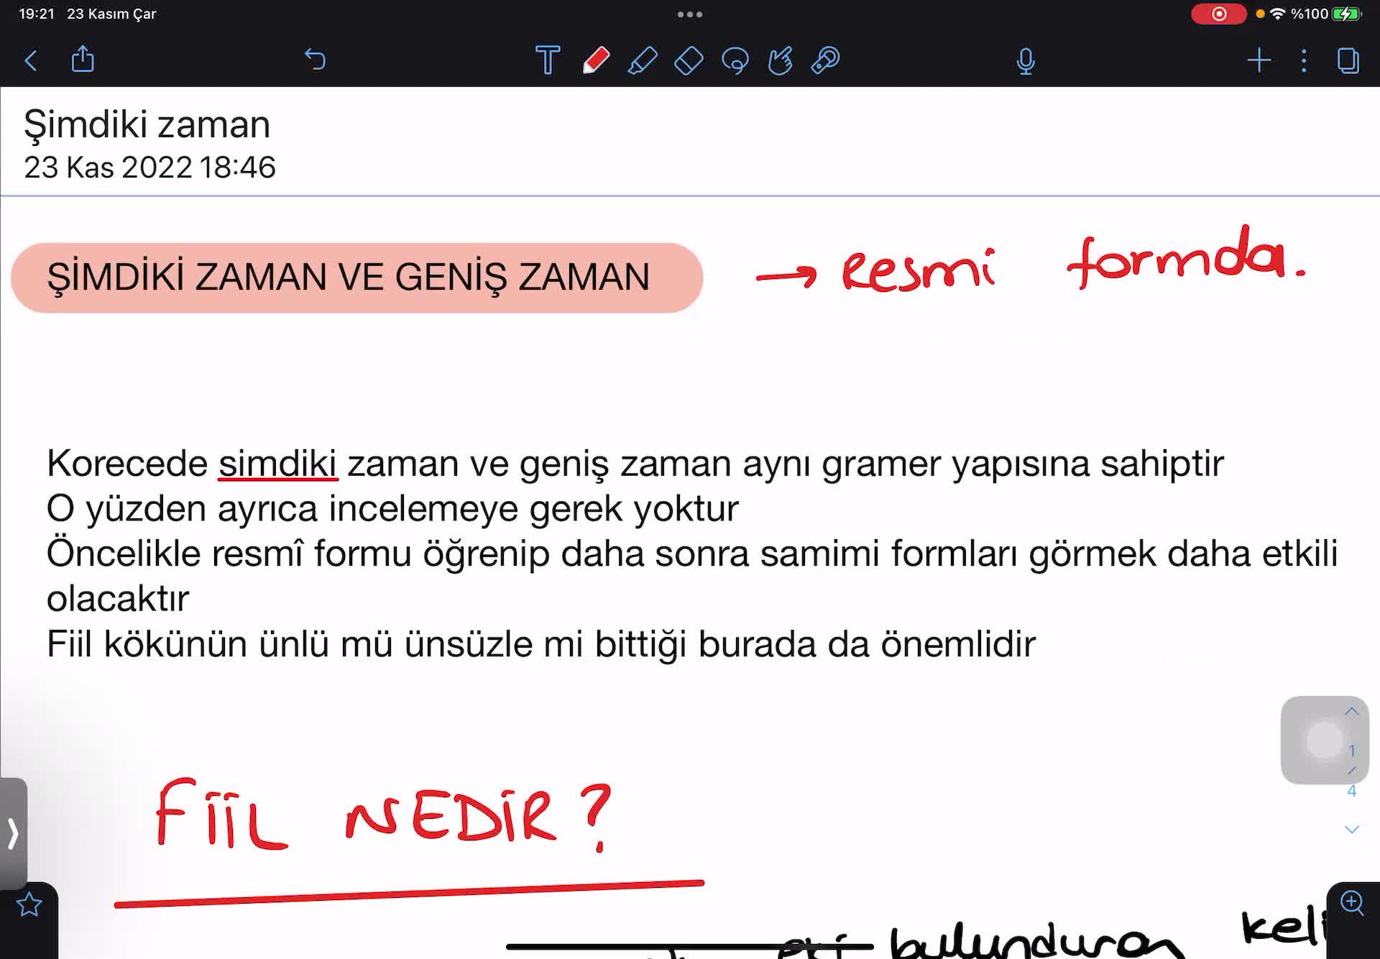Select the Highlighter tool
This screenshot has width=1380, height=959.
(643, 60)
